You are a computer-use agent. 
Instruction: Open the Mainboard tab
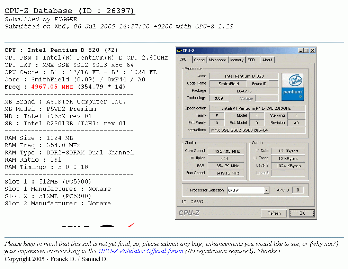tap(217, 60)
